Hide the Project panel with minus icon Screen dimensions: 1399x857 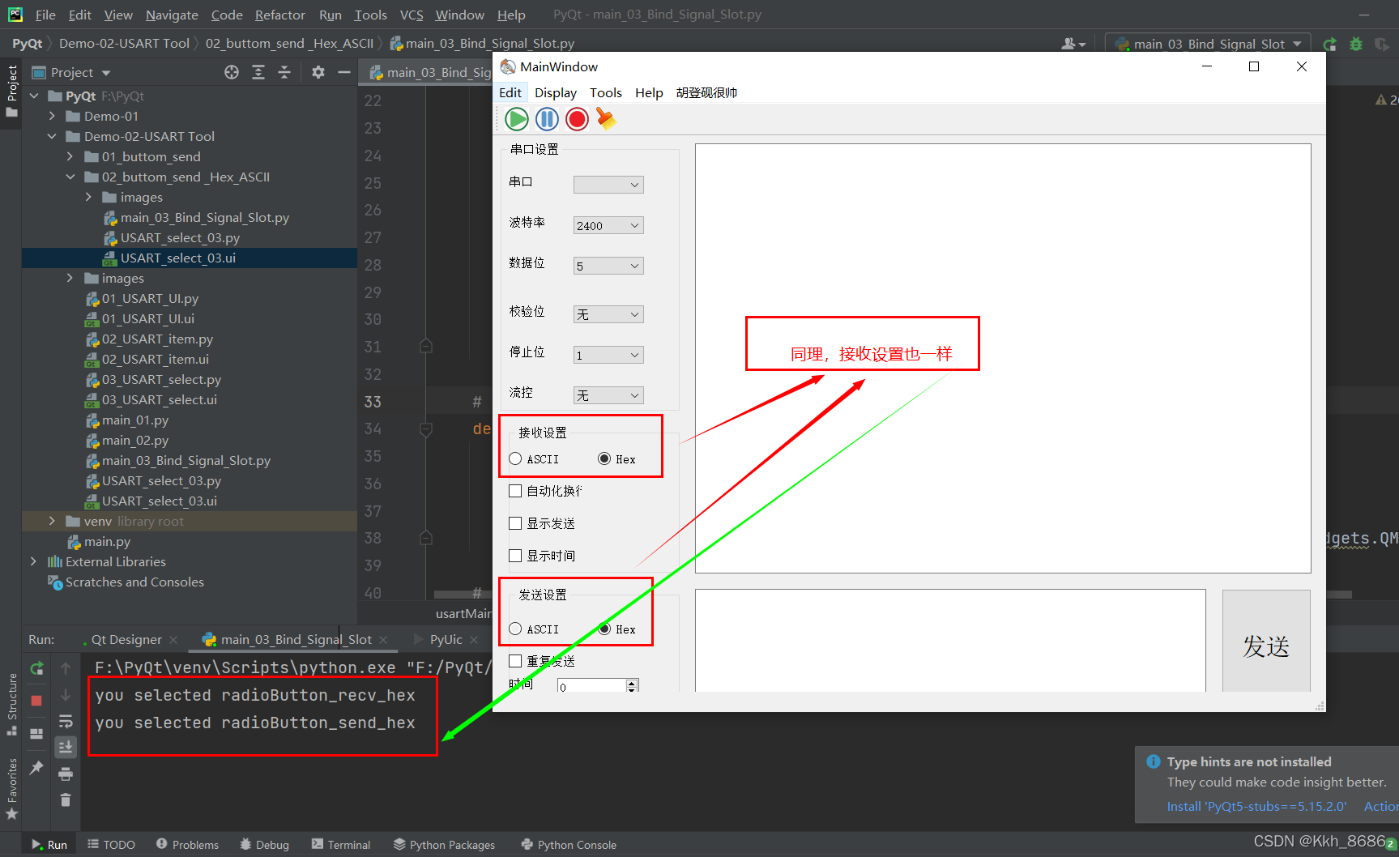tap(344, 72)
